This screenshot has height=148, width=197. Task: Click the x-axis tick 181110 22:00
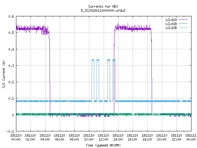click(176, 138)
